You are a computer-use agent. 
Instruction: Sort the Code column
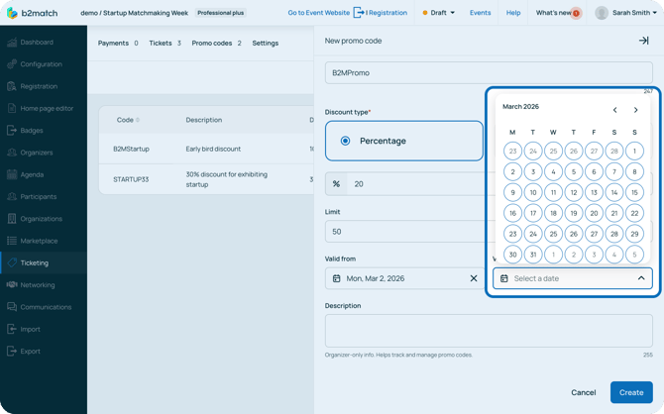point(138,120)
